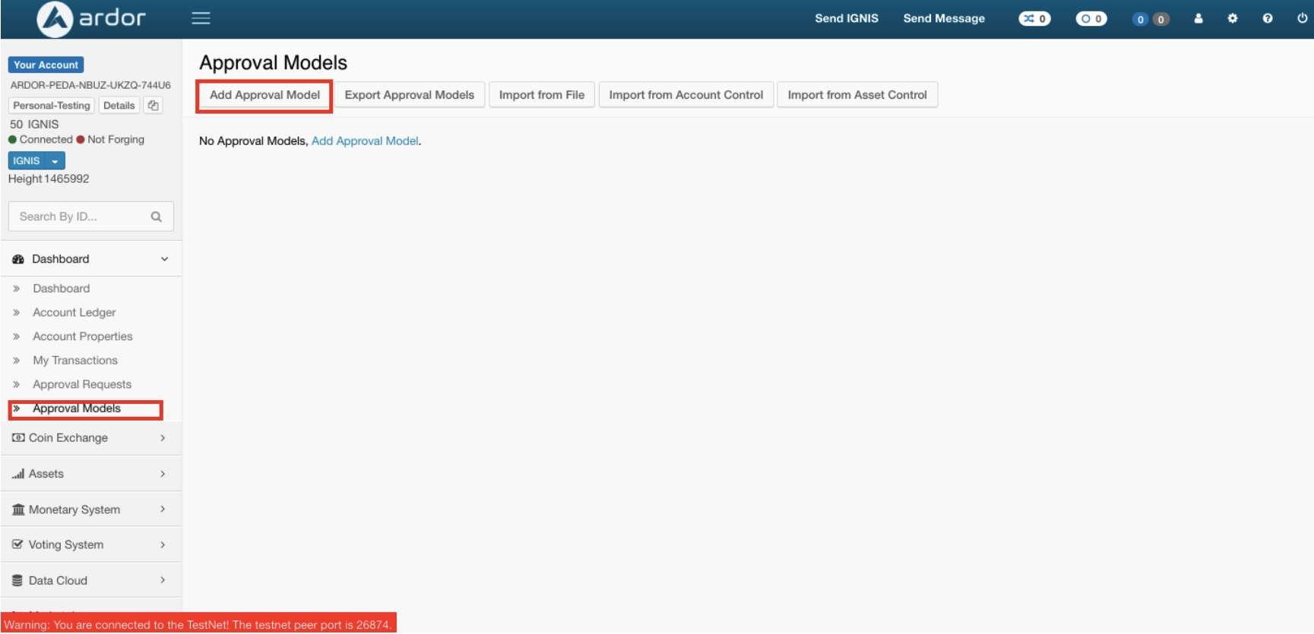Click the Search By ID field
This screenshot has width=1314, height=634.
tap(80, 217)
